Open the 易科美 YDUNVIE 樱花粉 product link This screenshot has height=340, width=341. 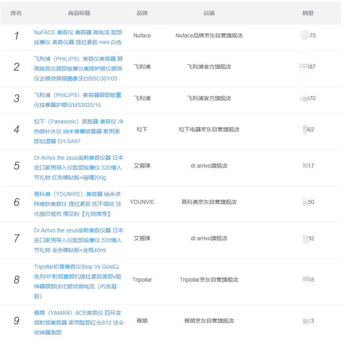[x=78, y=204]
